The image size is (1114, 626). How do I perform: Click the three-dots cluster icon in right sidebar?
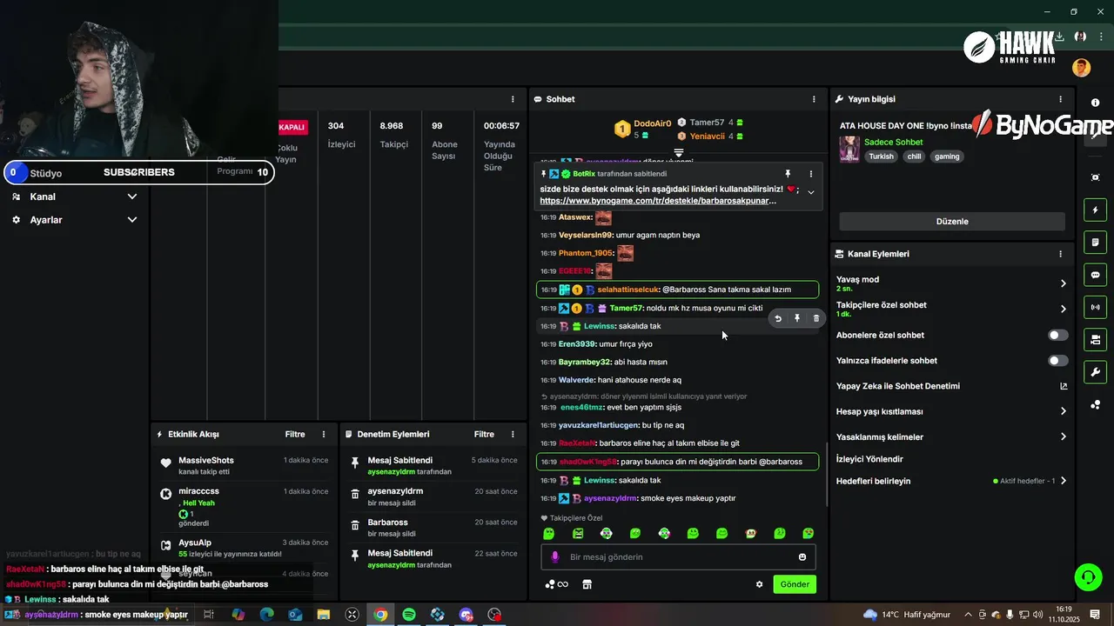1095,404
